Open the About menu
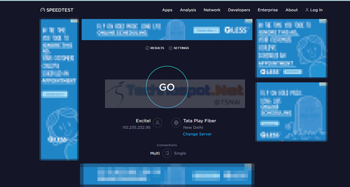The image size is (350, 187). tap(291, 10)
